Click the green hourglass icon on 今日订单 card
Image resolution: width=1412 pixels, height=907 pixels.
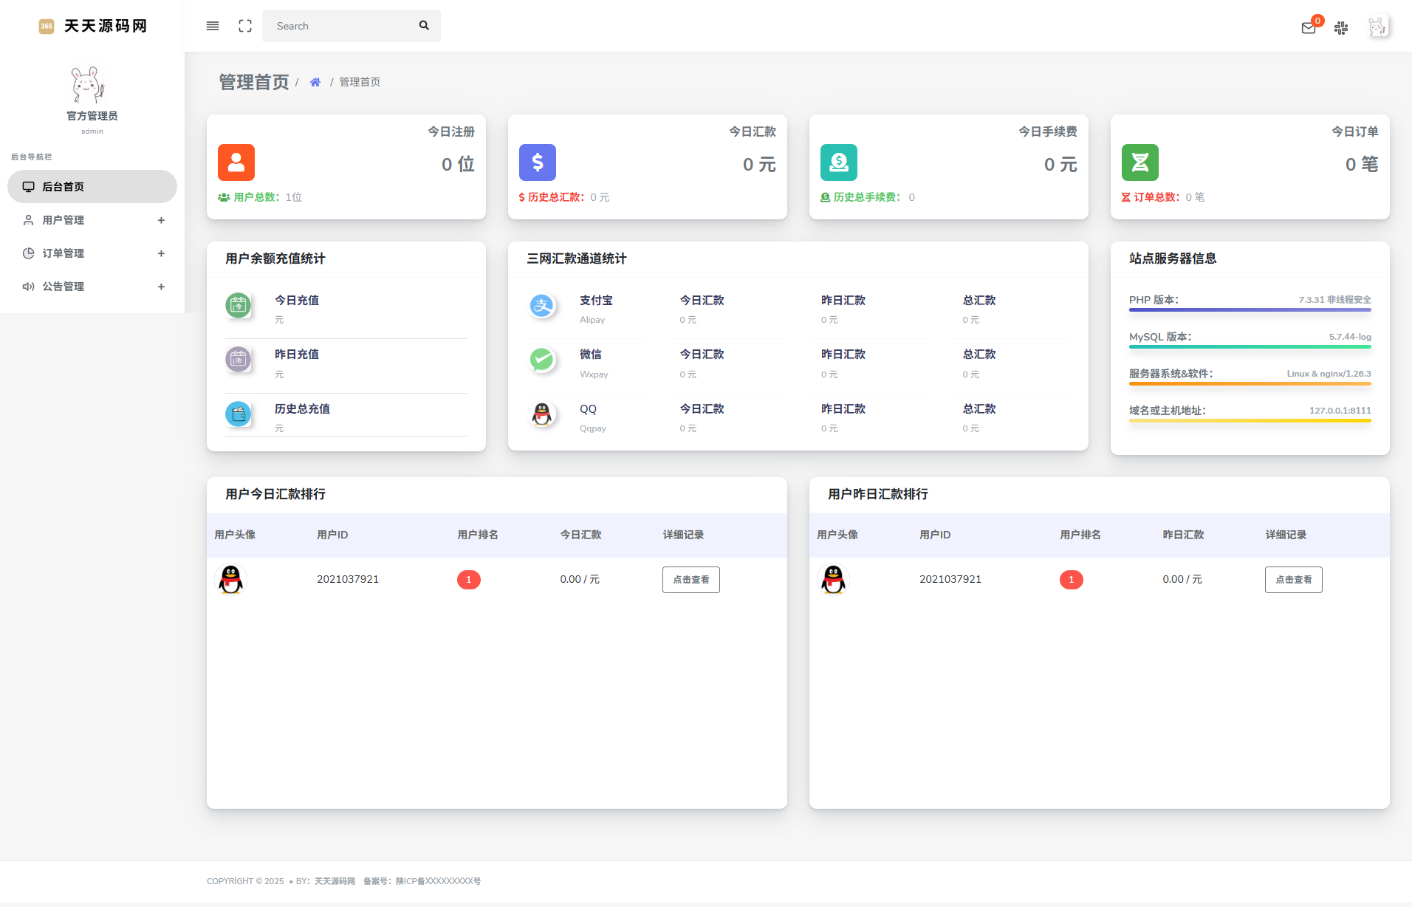pyautogui.click(x=1139, y=162)
